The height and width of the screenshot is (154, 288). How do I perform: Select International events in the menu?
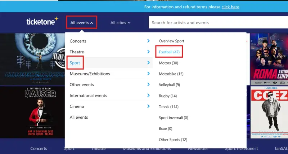pyautogui.click(x=88, y=96)
